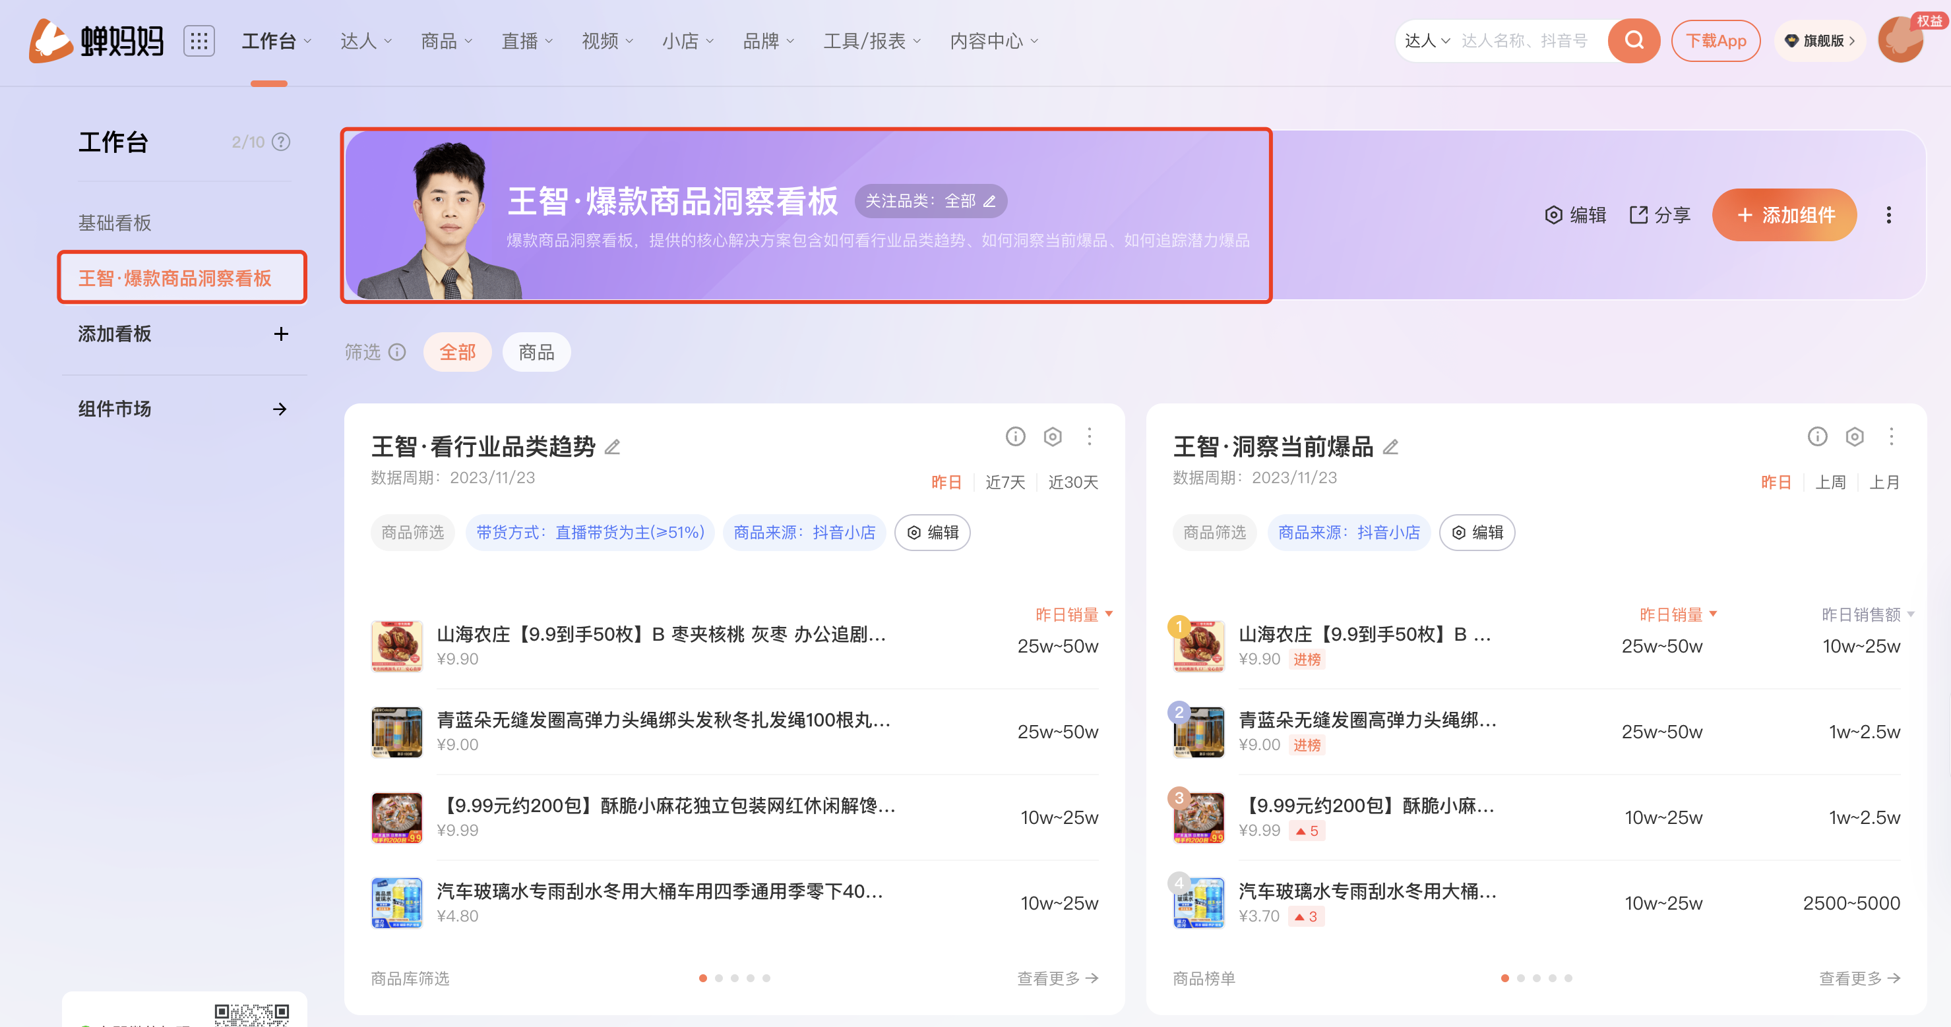Sort by 昨日销量 in 看行业品类趋势 card
Image resolution: width=1951 pixels, height=1027 pixels.
[1074, 614]
